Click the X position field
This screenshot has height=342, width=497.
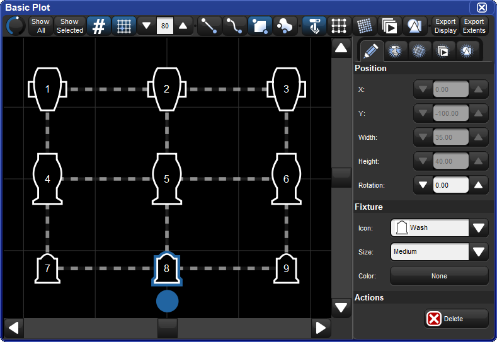coord(451,89)
